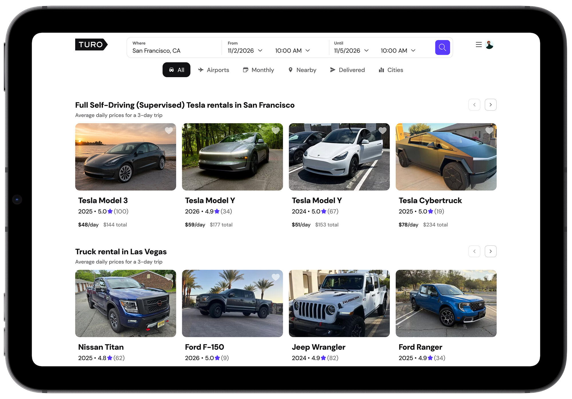The width and height of the screenshot is (572, 399).
Task: Open the From date 11/2/2026 dropdown
Action: pos(245,51)
